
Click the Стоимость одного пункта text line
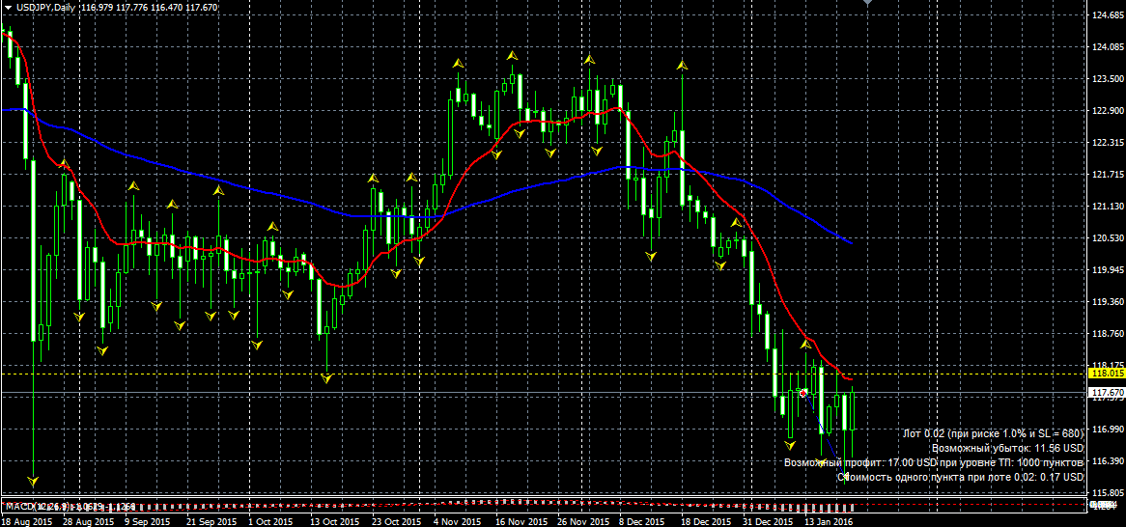961,477
